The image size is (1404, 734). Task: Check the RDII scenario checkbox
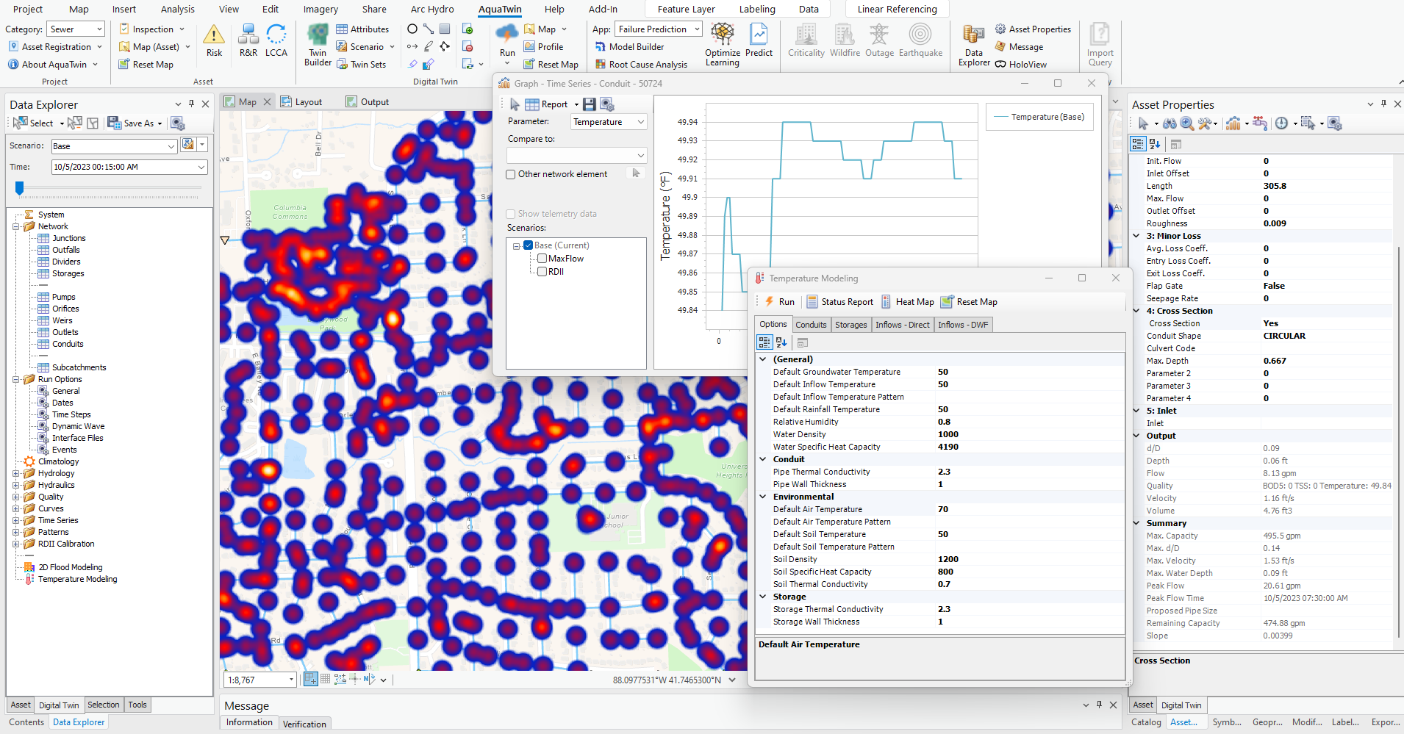coord(542,272)
